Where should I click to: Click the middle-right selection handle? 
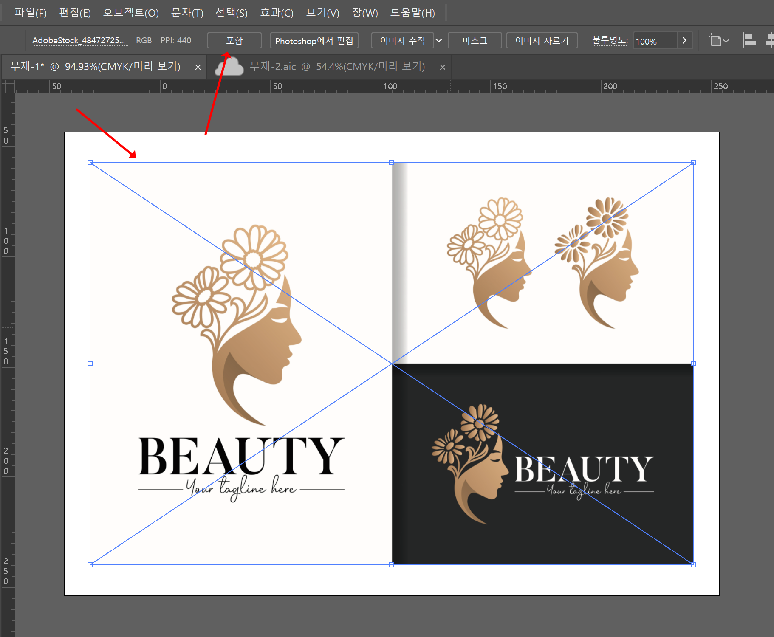693,364
